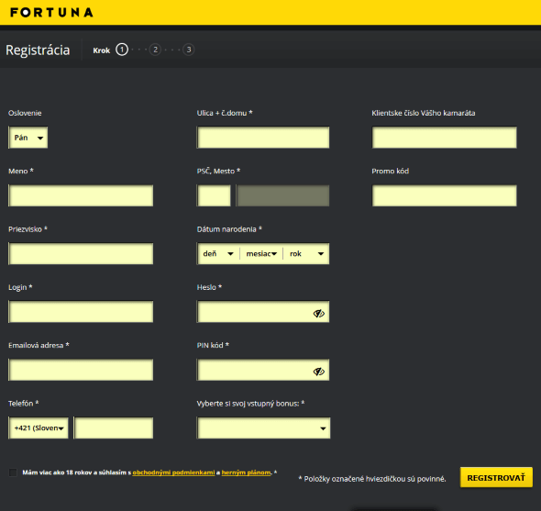Reveal the PIN kód value
Image resolution: width=541 pixels, height=511 pixels.
pyautogui.click(x=319, y=372)
